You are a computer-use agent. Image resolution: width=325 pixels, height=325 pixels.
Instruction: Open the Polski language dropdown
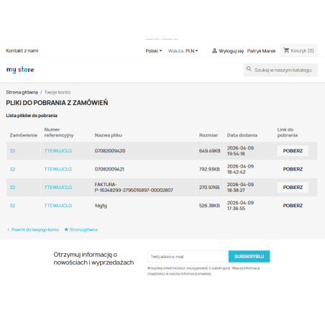click(154, 51)
